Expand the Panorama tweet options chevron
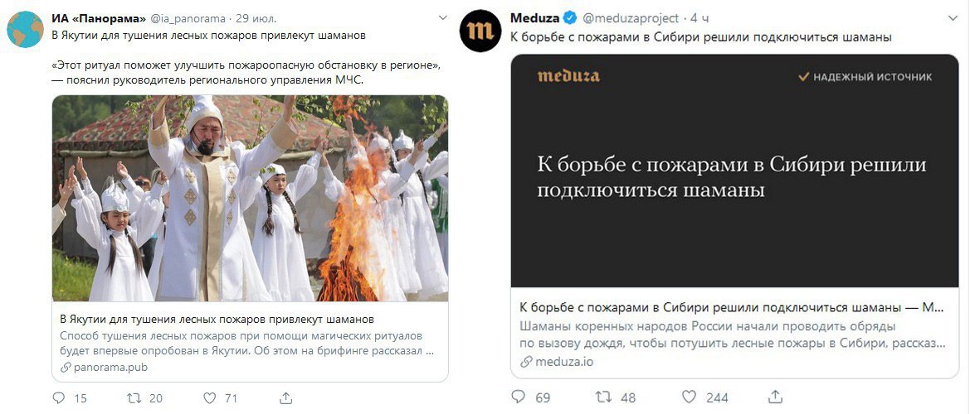970x414 pixels. (442, 18)
